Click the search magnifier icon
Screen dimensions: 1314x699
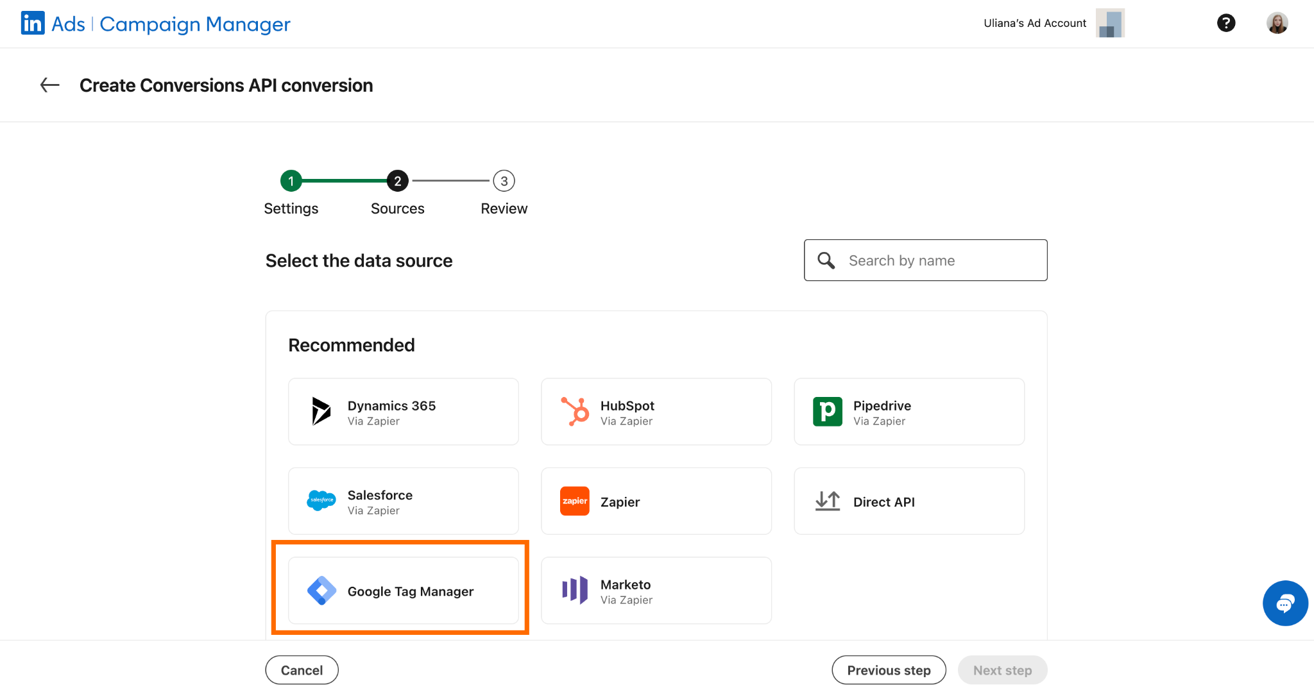[x=826, y=260]
